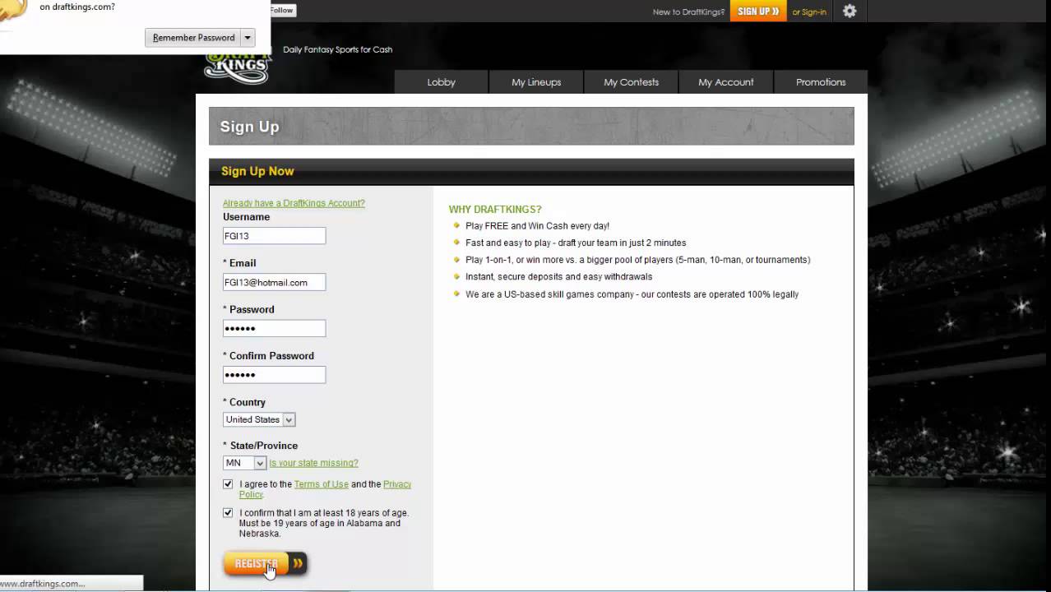Click the Confirm Password input field
The width and height of the screenshot is (1051, 592).
(x=274, y=375)
